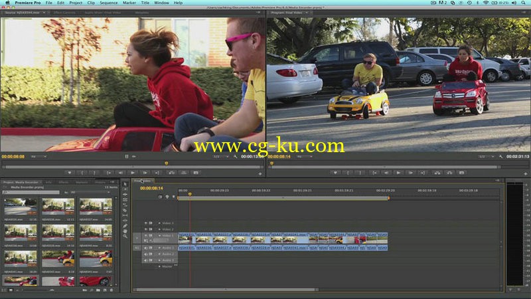Click Go to In in the Source monitor

tap(108, 173)
